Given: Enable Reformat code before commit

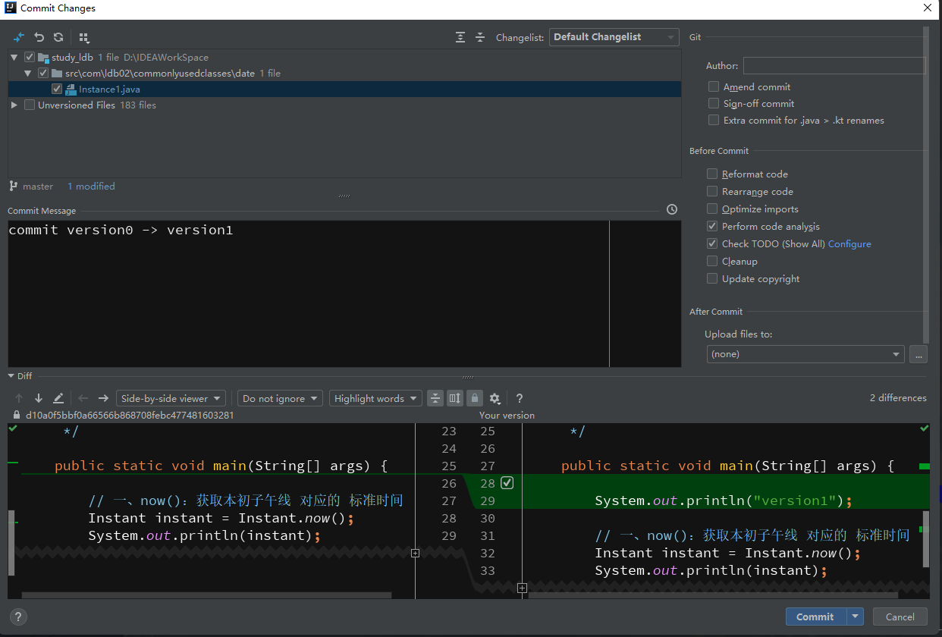Looking at the screenshot, I should tap(712, 174).
